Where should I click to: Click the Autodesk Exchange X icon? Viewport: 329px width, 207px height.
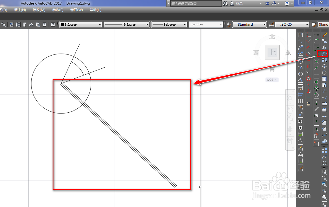tap(267, 3)
